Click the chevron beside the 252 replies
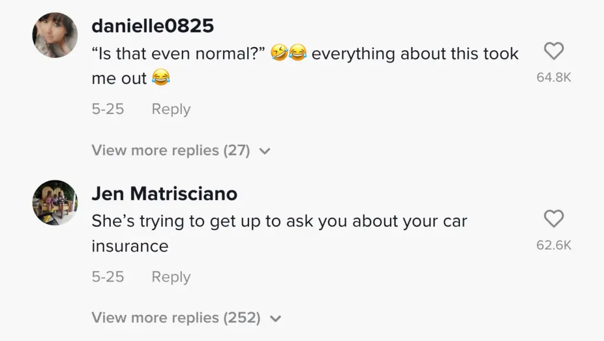 (x=275, y=319)
